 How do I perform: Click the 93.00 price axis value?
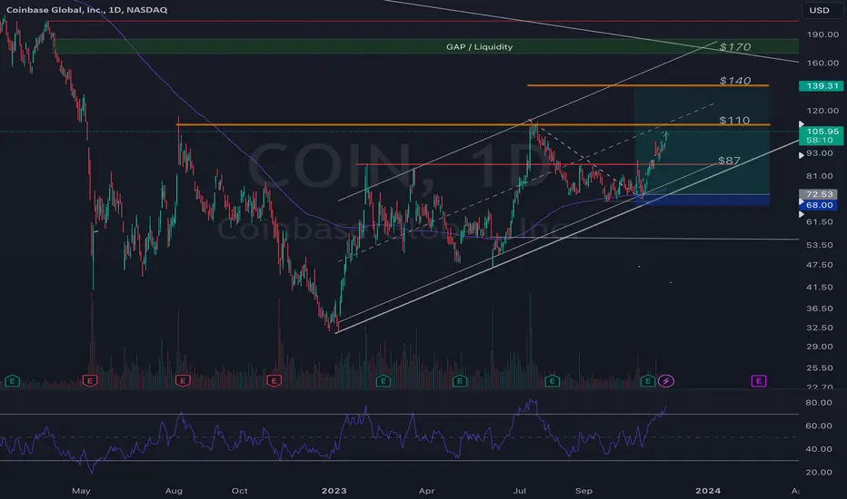point(820,153)
